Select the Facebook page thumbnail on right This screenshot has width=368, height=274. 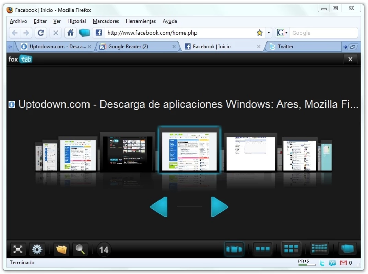[299, 155]
